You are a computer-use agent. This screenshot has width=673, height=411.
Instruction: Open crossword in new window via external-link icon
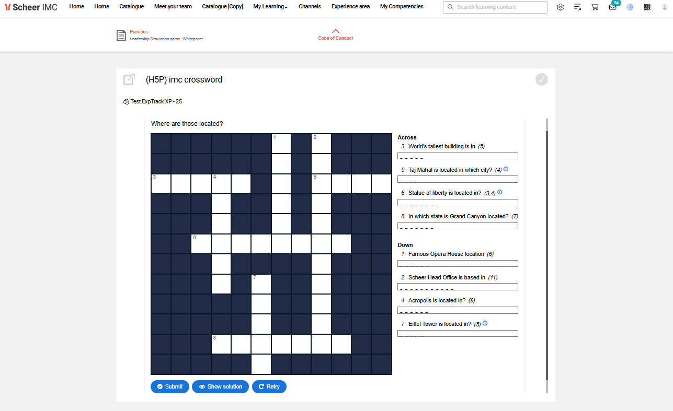click(x=129, y=79)
